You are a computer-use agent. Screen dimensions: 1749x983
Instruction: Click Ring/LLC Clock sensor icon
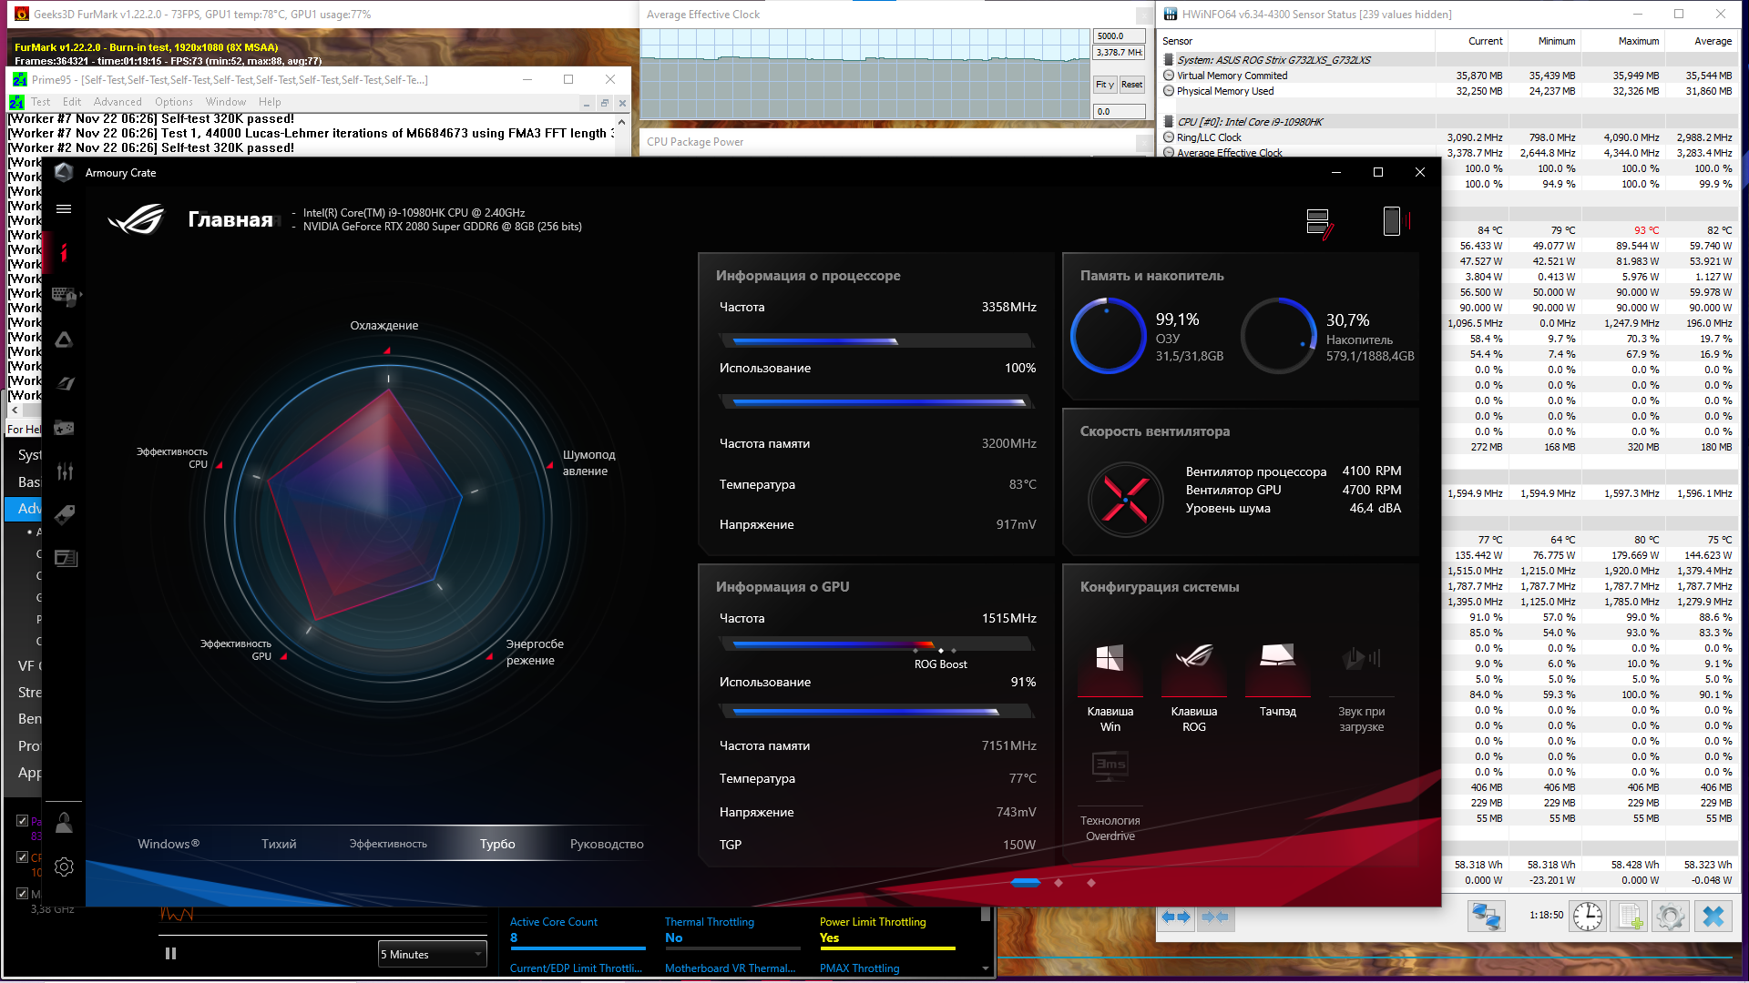(x=1169, y=137)
